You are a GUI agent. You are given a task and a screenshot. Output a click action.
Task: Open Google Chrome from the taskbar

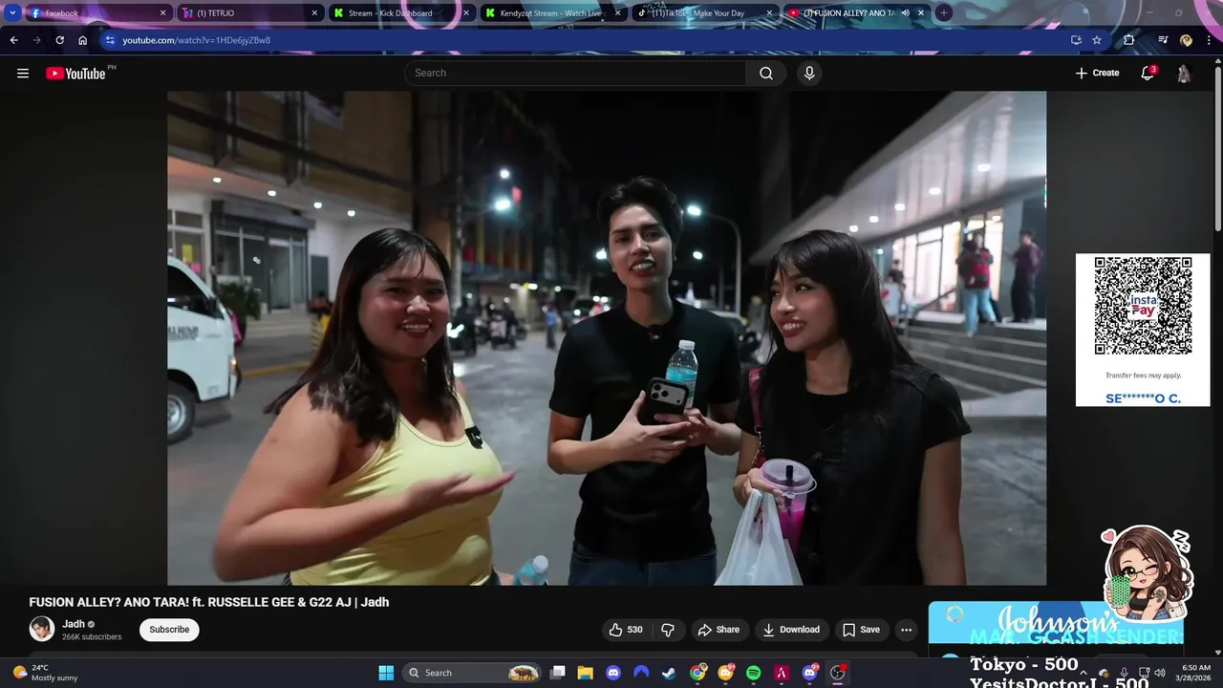[698, 673]
